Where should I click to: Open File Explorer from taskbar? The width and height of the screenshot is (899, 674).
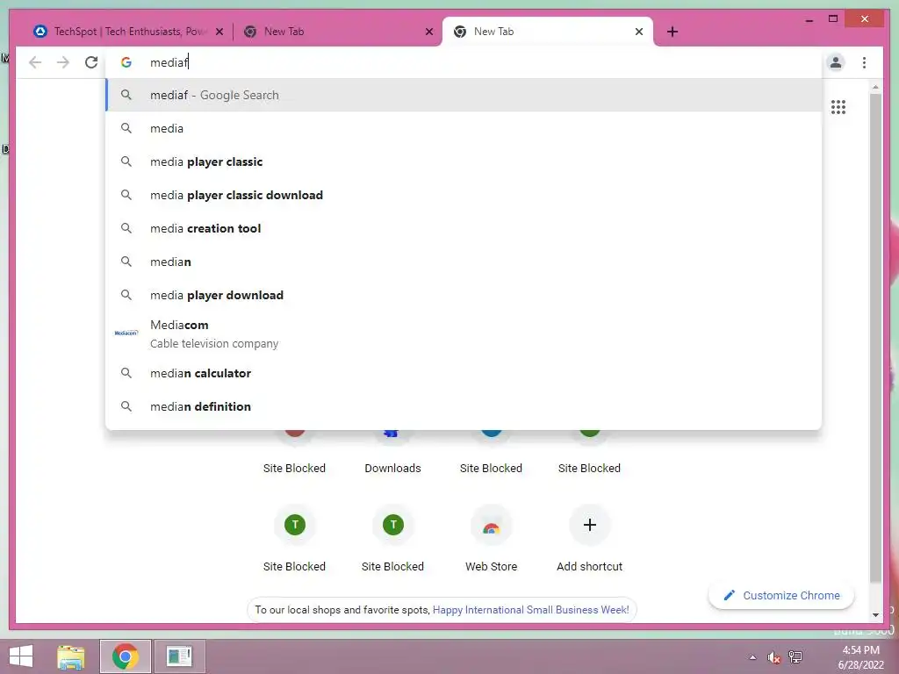(x=71, y=656)
